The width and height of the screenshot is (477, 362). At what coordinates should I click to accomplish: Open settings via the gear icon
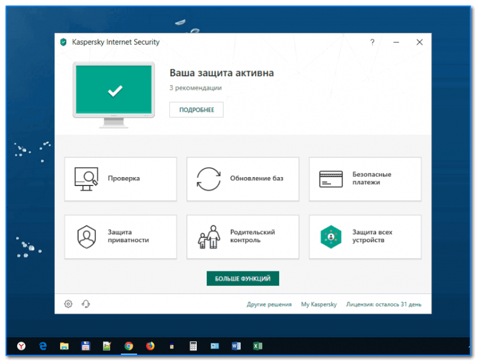pos(68,304)
